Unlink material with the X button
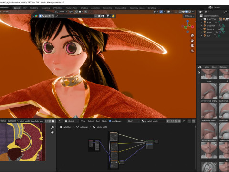Screen dimensions: 229x172 pos(179,121)
